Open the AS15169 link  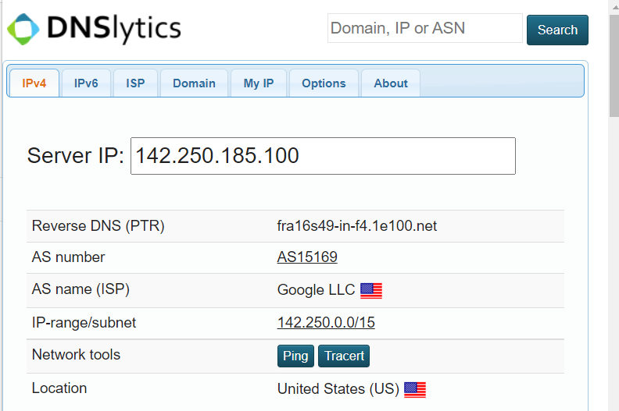coord(307,257)
